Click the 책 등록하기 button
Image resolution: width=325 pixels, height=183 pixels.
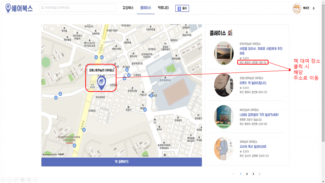point(121,162)
